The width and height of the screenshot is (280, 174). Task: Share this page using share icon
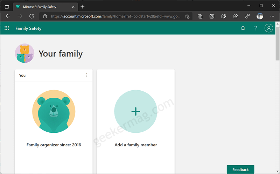click(x=236, y=16)
